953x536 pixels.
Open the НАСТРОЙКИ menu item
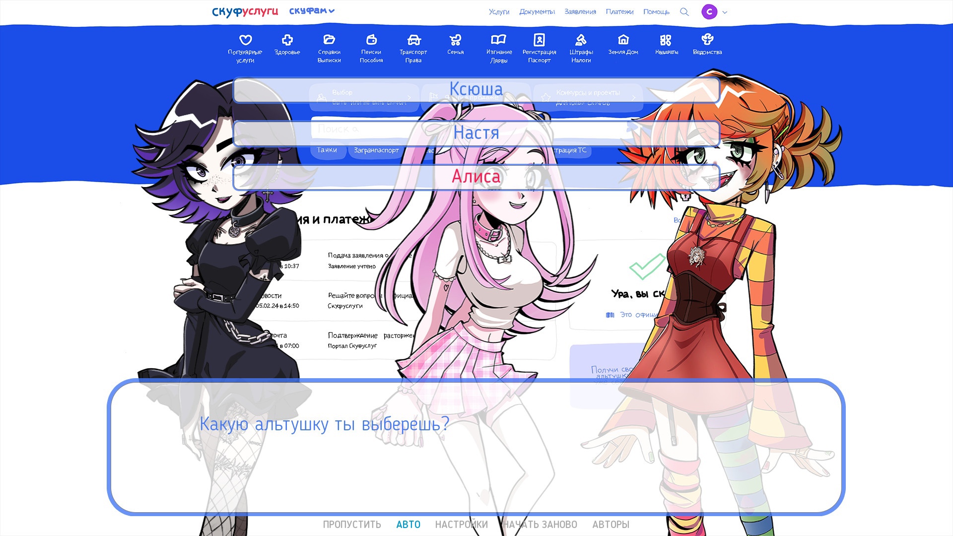[461, 525]
